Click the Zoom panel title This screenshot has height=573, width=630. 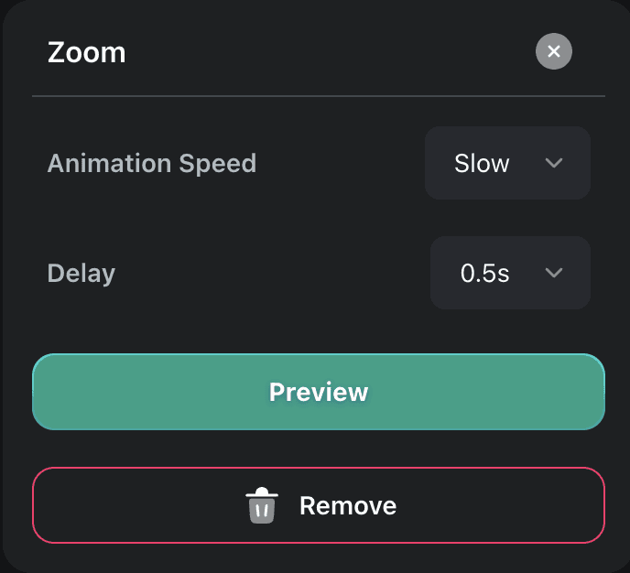pos(87,52)
